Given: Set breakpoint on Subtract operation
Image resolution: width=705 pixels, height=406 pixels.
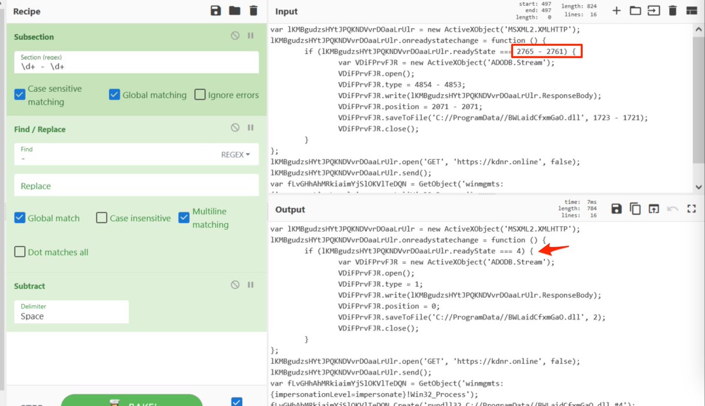Looking at the screenshot, I should tap(251, 284).
